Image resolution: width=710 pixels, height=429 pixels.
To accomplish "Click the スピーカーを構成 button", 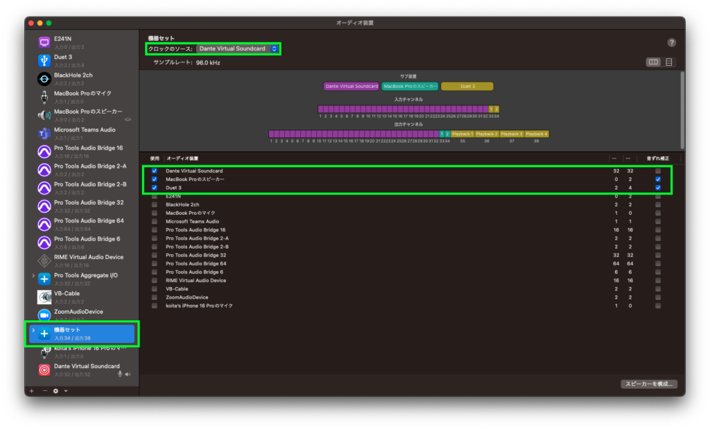I will pos(648,383).
